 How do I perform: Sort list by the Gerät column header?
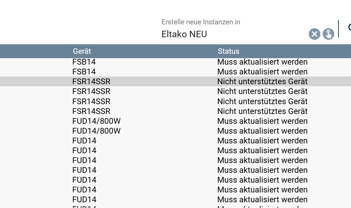(82, 51)
